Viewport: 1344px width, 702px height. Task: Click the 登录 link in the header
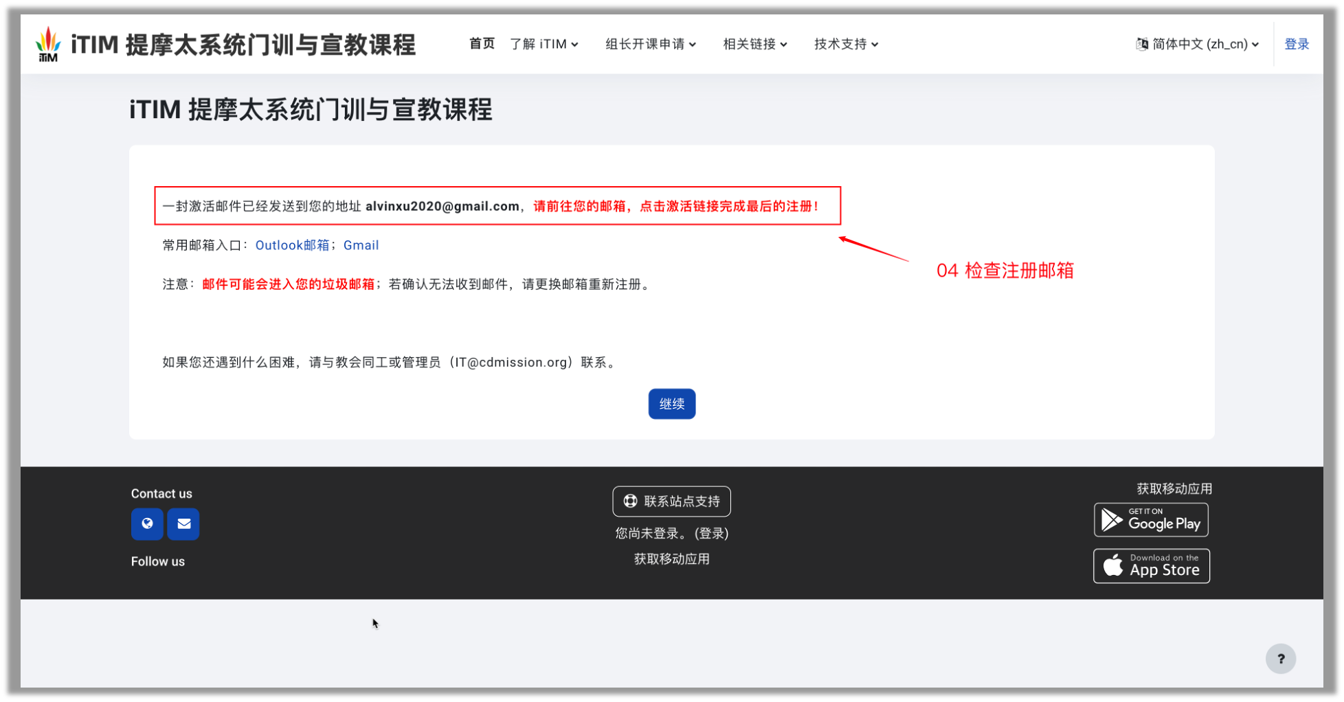pyautogui.click(x=1297, y=44)
